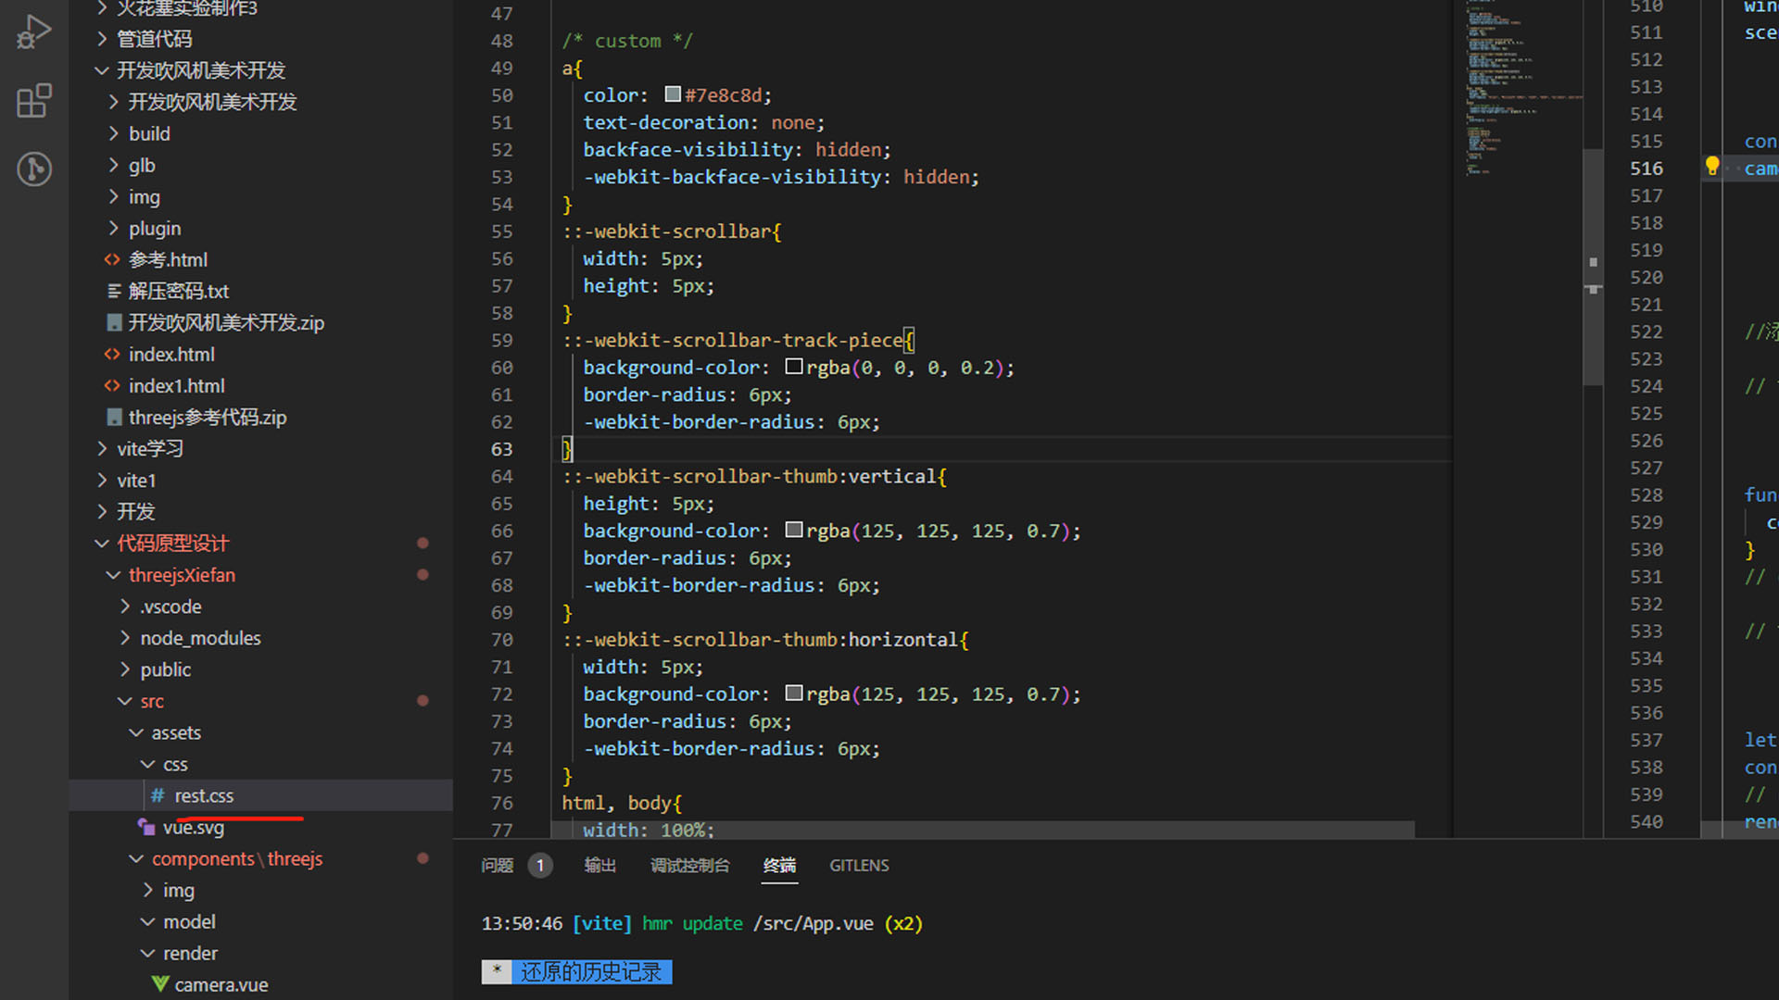The image size is (1779, 1000).
Task: Collapse the 代码原型设计 folder
Action: [x=102, y=544]
